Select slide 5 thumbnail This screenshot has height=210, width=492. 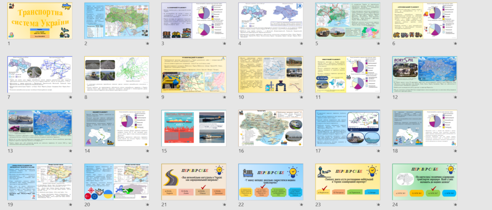coord(348,21)
